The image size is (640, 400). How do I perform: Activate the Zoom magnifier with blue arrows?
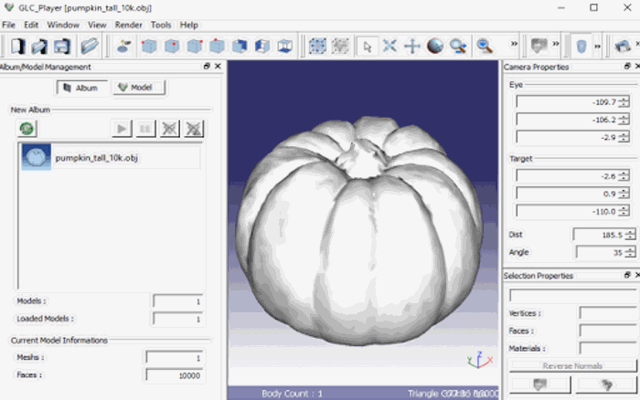[x=458, y=46]
